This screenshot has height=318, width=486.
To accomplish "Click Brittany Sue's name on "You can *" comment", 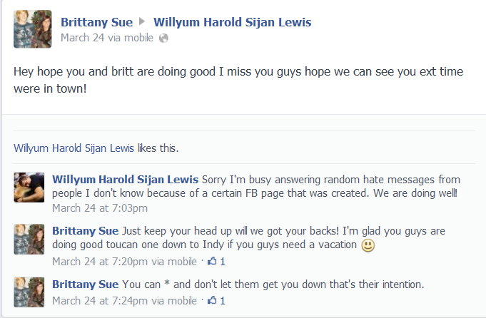I will point(86,284).
